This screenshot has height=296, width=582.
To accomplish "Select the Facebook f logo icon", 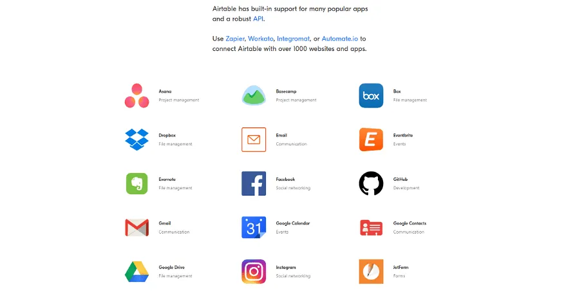I will pos(254,183).
